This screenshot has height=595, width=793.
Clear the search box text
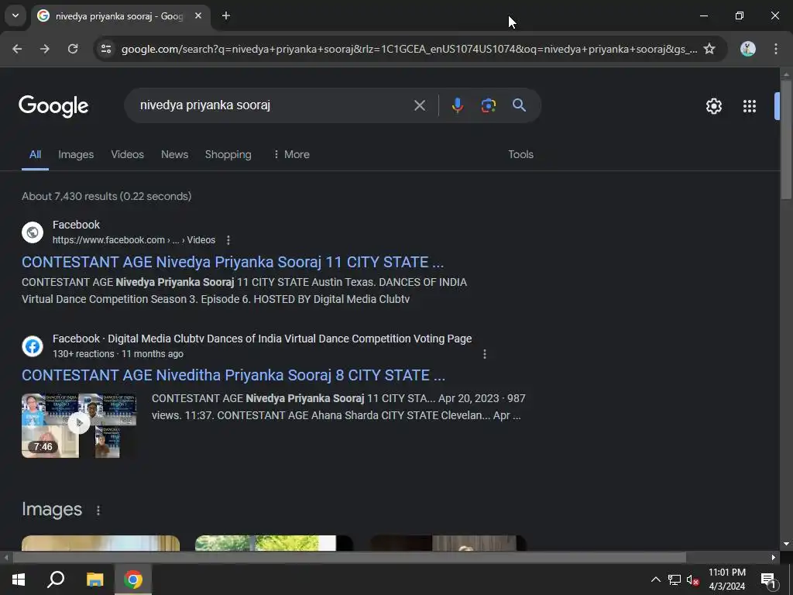pyautogui.click(x=419, y=105)
